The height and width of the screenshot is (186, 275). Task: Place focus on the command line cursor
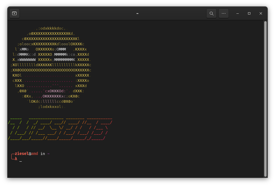21,159
